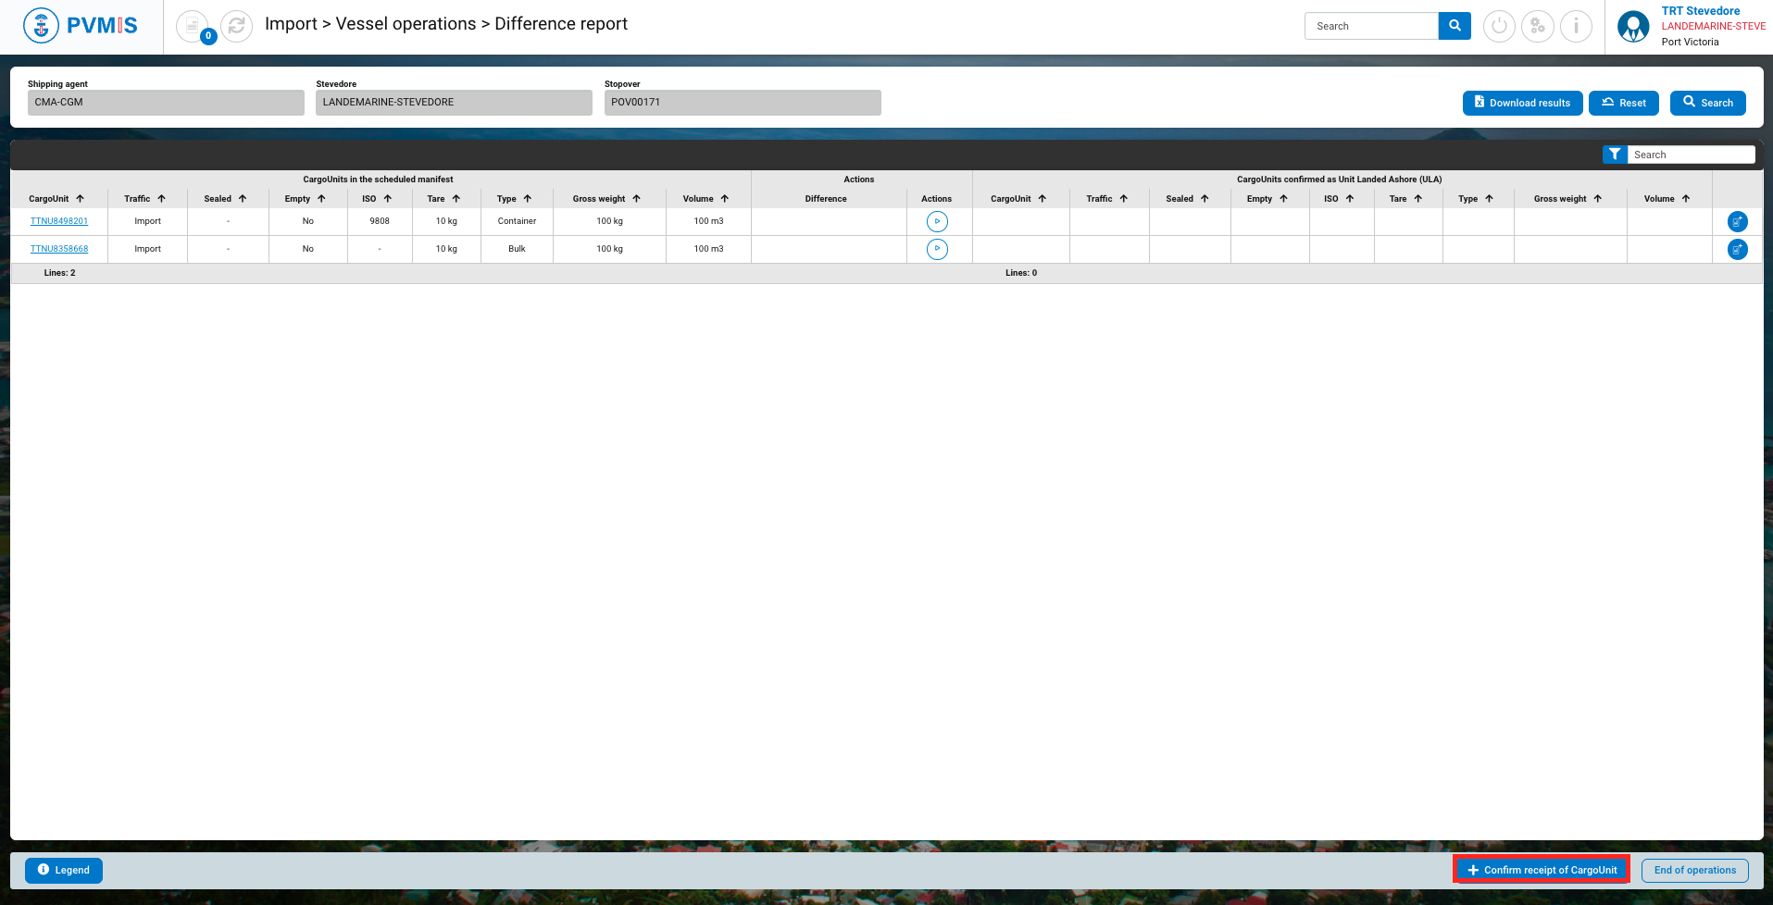The width and height of the screenshot is (1773, 905).
Task: Click add ULA icon in second row
Action: tap(1737, 249)
